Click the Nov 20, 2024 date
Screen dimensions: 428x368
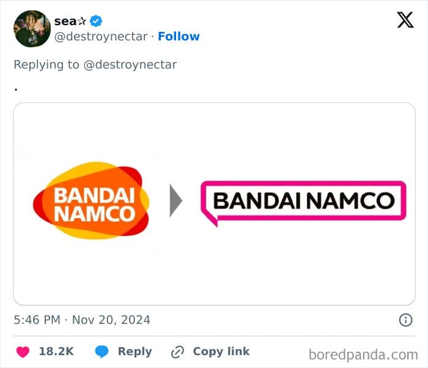[111, 320]
